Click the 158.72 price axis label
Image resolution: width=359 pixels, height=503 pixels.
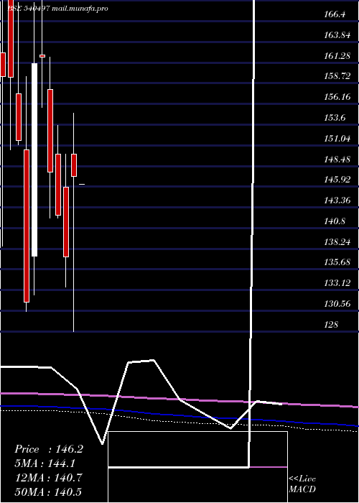coord(337,77)
